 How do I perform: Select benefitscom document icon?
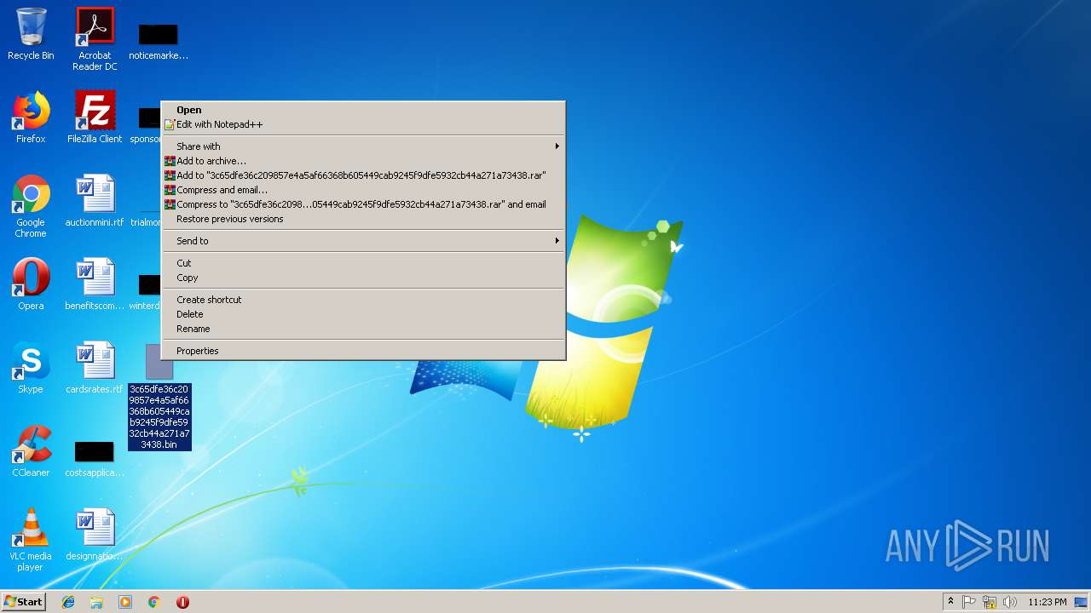[x=95, y=284]
